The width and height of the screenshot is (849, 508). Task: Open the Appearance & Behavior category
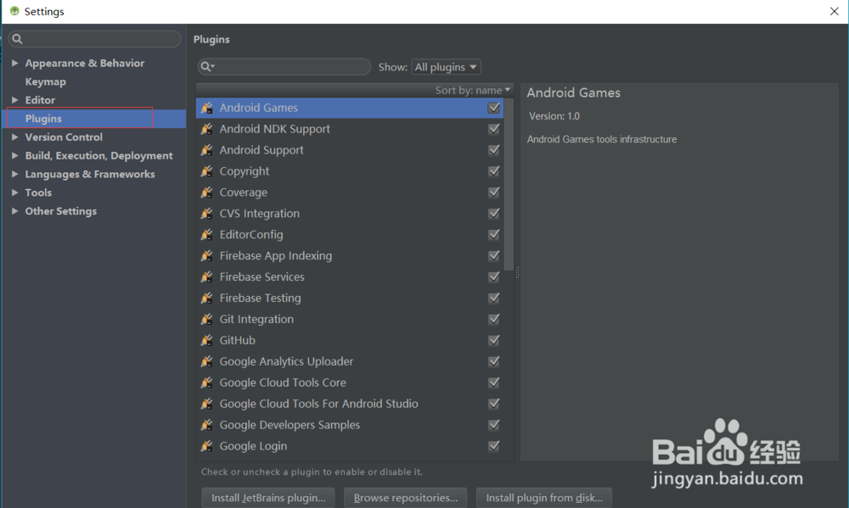[84, 63]
